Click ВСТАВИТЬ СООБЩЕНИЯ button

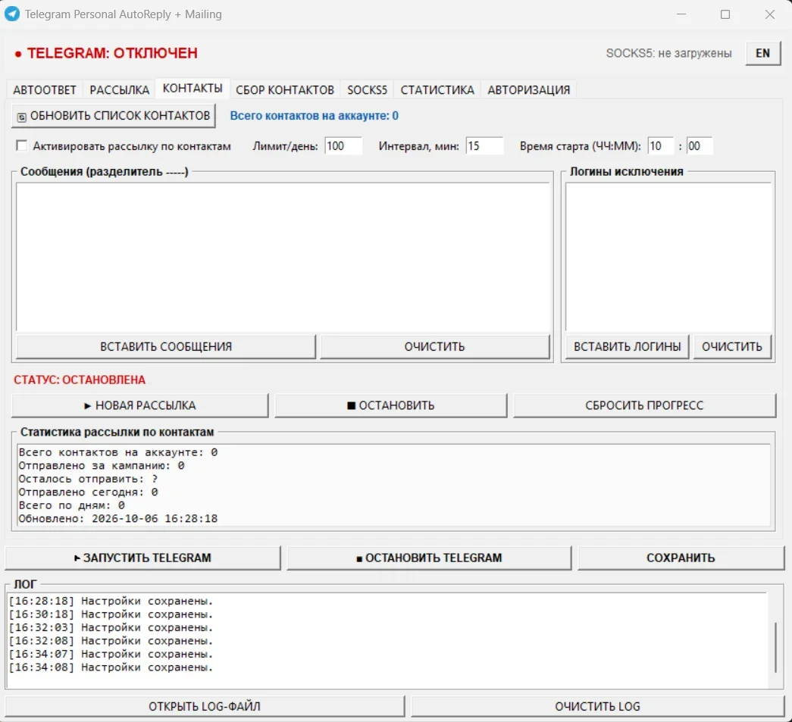tap(166, 347)
